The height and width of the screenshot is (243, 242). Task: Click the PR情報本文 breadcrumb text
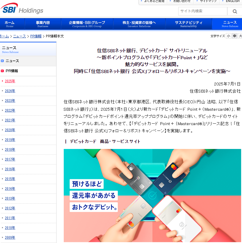click(x=55, y=36)
